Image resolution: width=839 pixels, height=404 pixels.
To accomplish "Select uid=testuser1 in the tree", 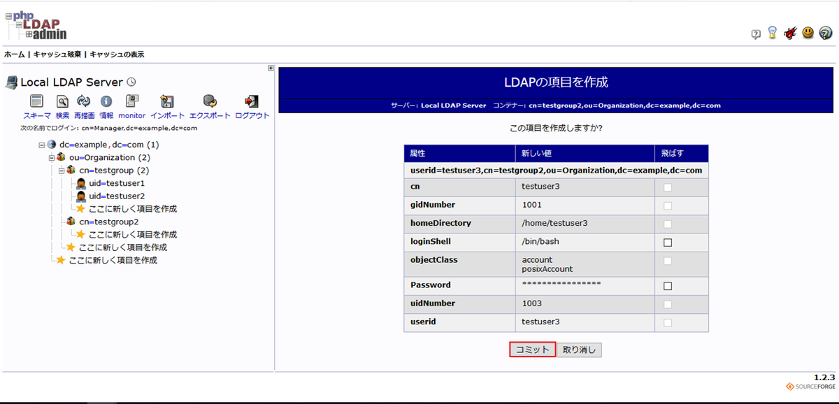I will point(116,183).
